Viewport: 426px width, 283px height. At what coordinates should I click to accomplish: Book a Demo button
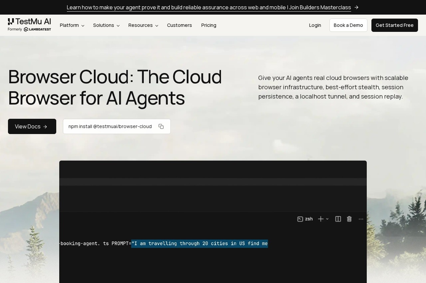click(348, 25)
